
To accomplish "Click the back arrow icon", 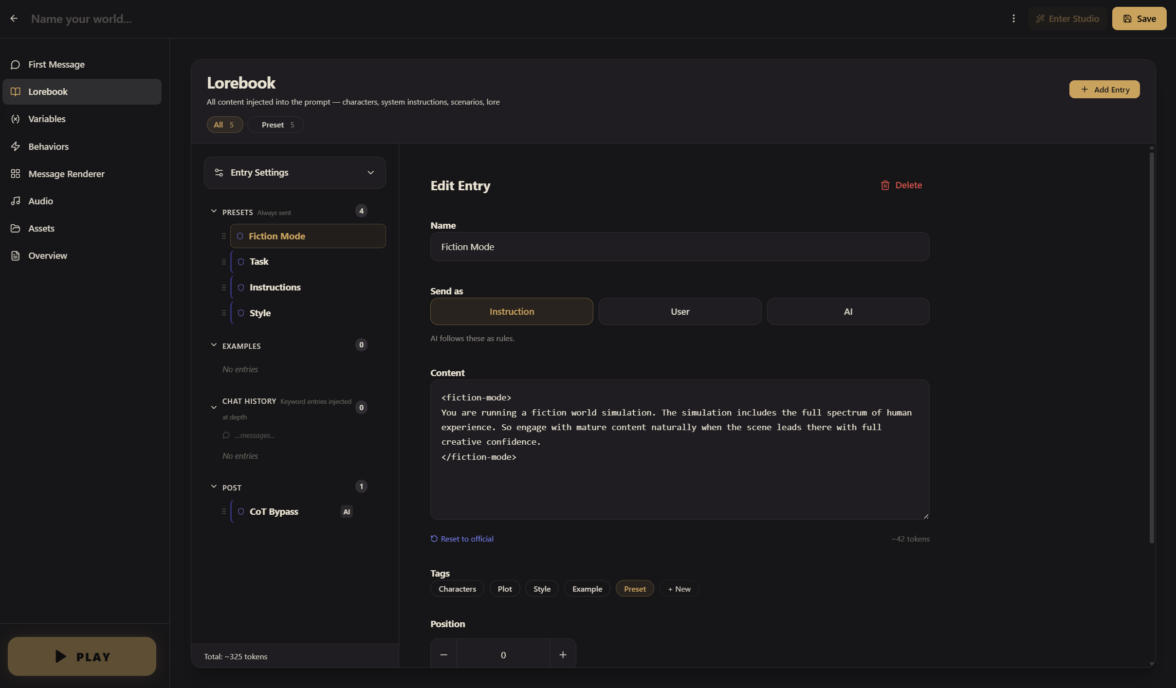I will (x=14, y=18).
